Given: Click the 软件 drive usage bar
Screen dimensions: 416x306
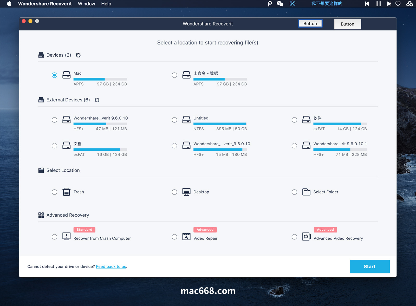Looking at the screenshot, I should point(340,124).
